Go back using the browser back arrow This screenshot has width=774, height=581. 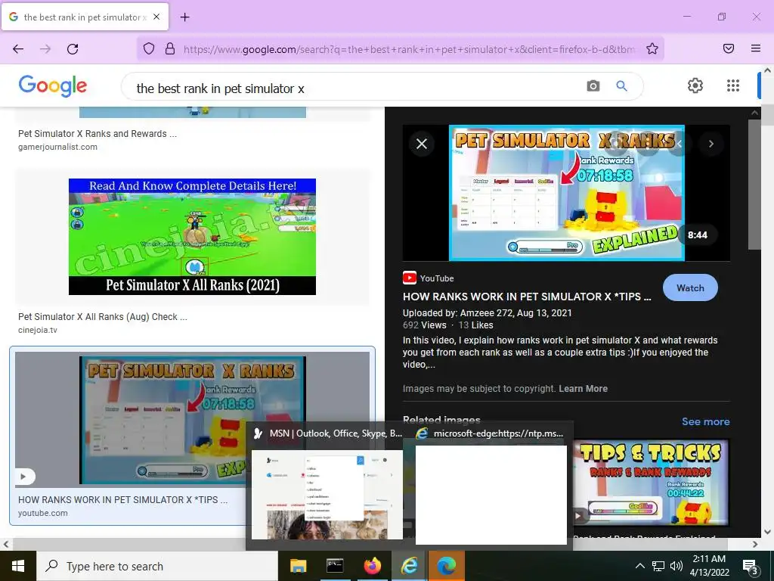[18, 49]
